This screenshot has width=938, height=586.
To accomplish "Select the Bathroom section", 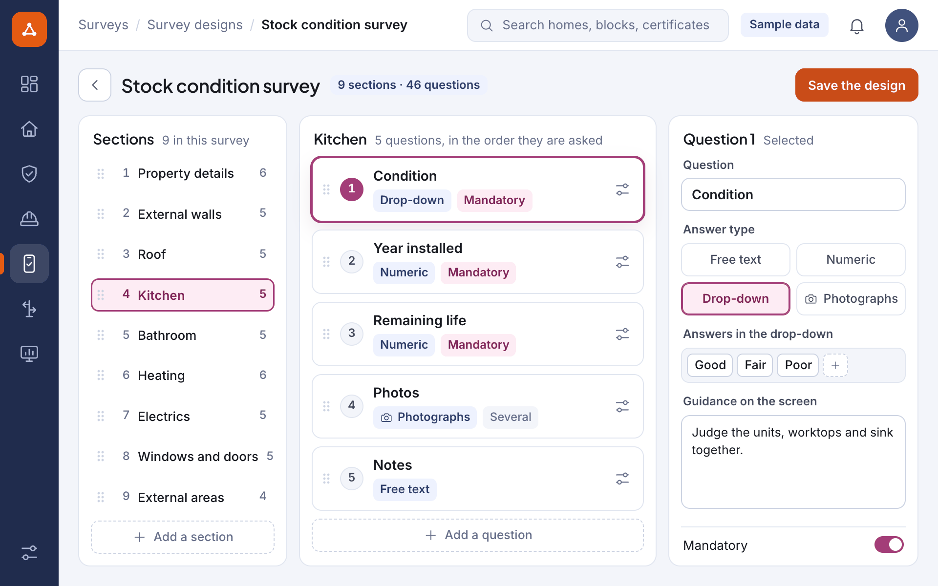I will [x=183, y=335].
